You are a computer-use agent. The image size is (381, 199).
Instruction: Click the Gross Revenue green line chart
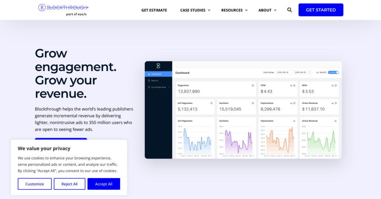coord(321,141)
